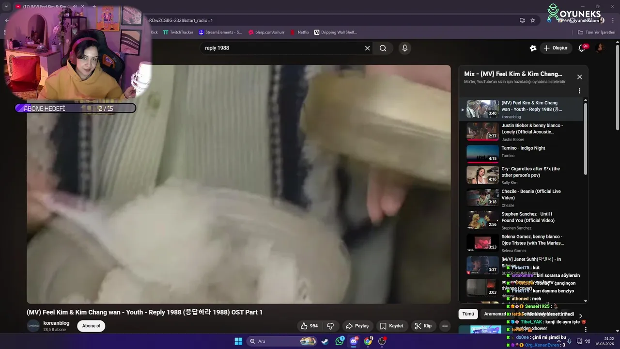Image resolution: width=620 pixels, height=349 pixels.
Task: Click the Oluştur create button
Action: pos(555,48)
